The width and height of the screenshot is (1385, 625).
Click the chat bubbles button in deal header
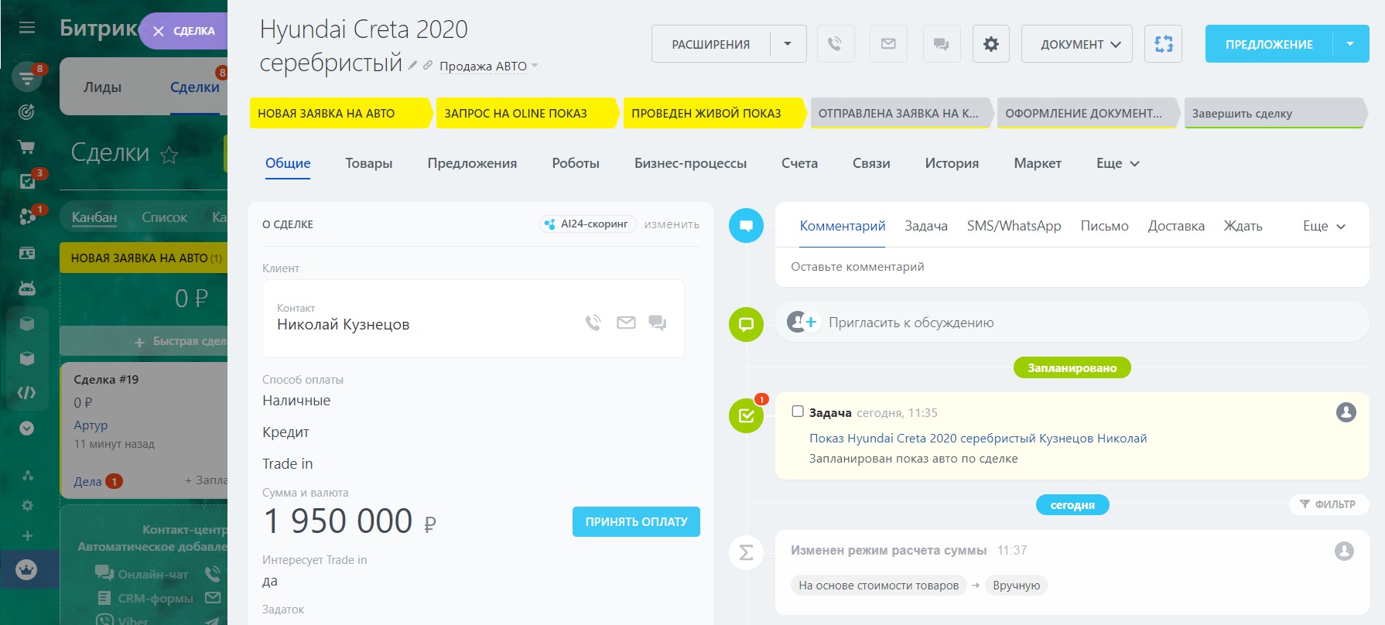pos(942,44)
